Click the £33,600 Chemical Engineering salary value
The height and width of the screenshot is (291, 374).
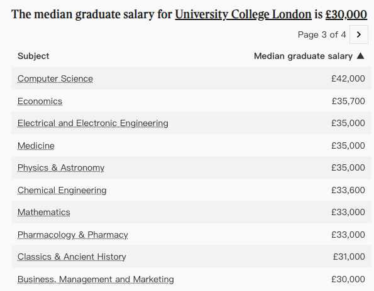[x=348, y=190]
